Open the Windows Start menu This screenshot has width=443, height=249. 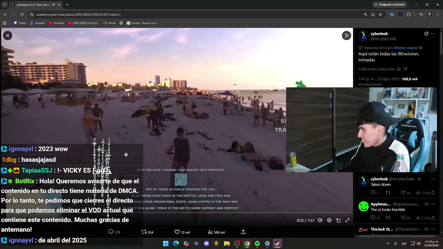(x=166, y=243)
